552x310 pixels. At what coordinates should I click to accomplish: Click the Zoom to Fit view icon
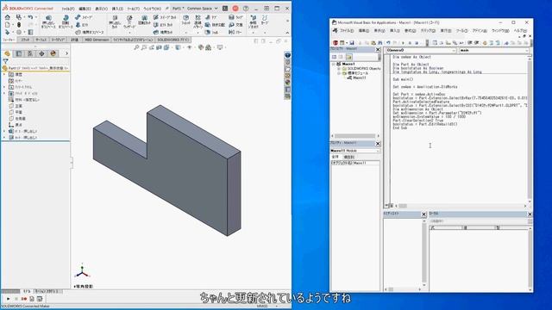point(136,47)
